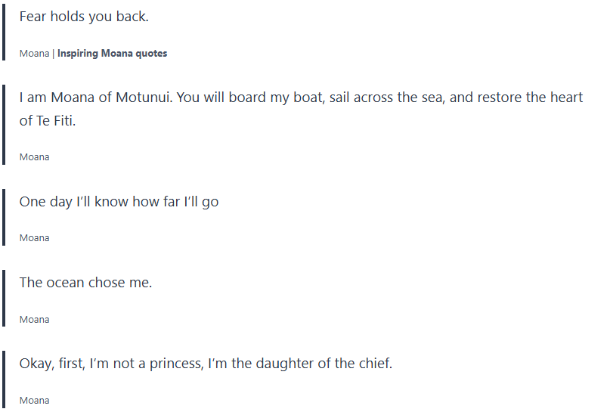Click "Moana" attribution under the Fear quote
This screenshot has width=610, height=412.
[34, 54]
